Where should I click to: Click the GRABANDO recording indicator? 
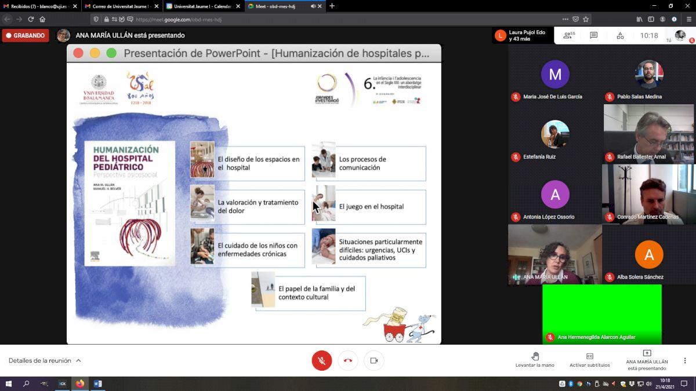[25, 35]
